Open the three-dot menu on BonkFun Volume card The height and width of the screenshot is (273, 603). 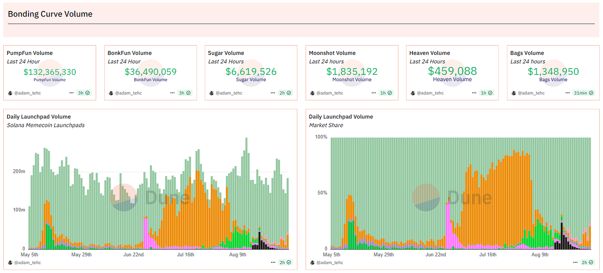tap(172, 93)
